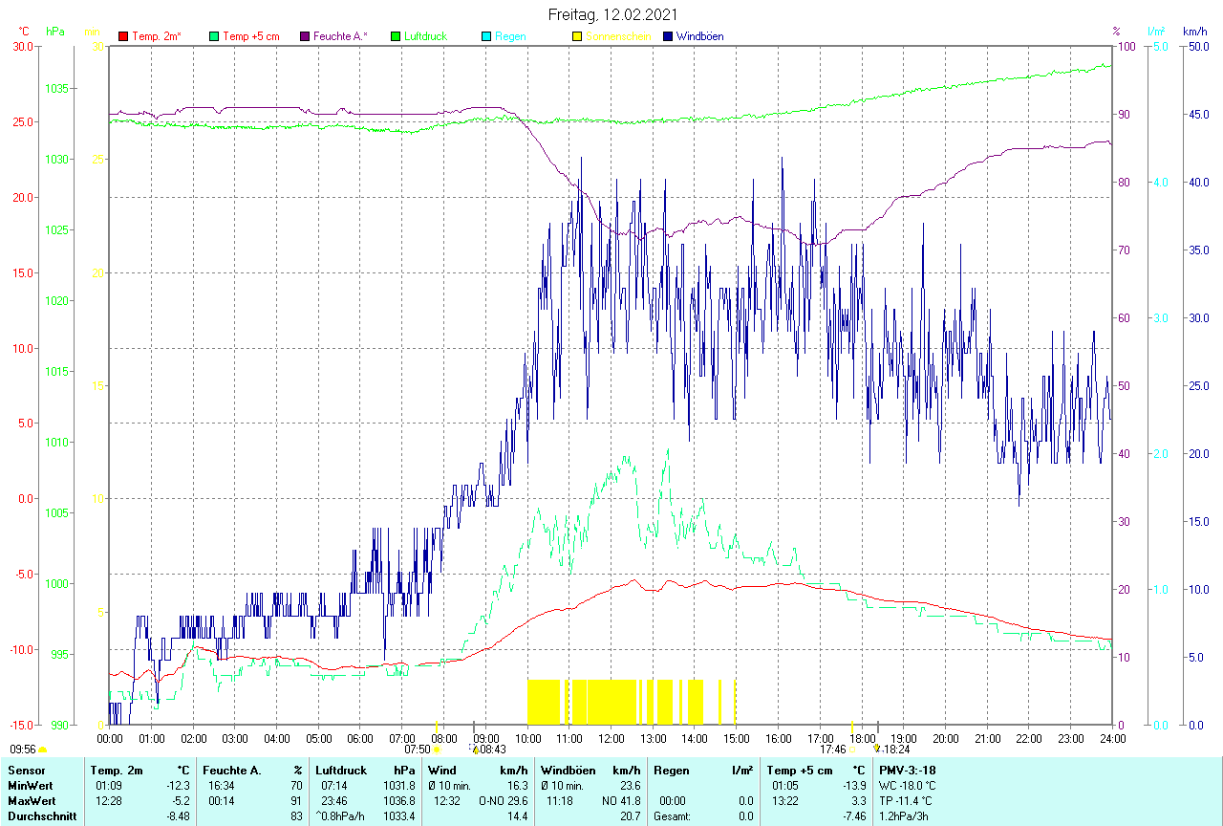Click the PMV-3:-18 header

pos(908,771)
